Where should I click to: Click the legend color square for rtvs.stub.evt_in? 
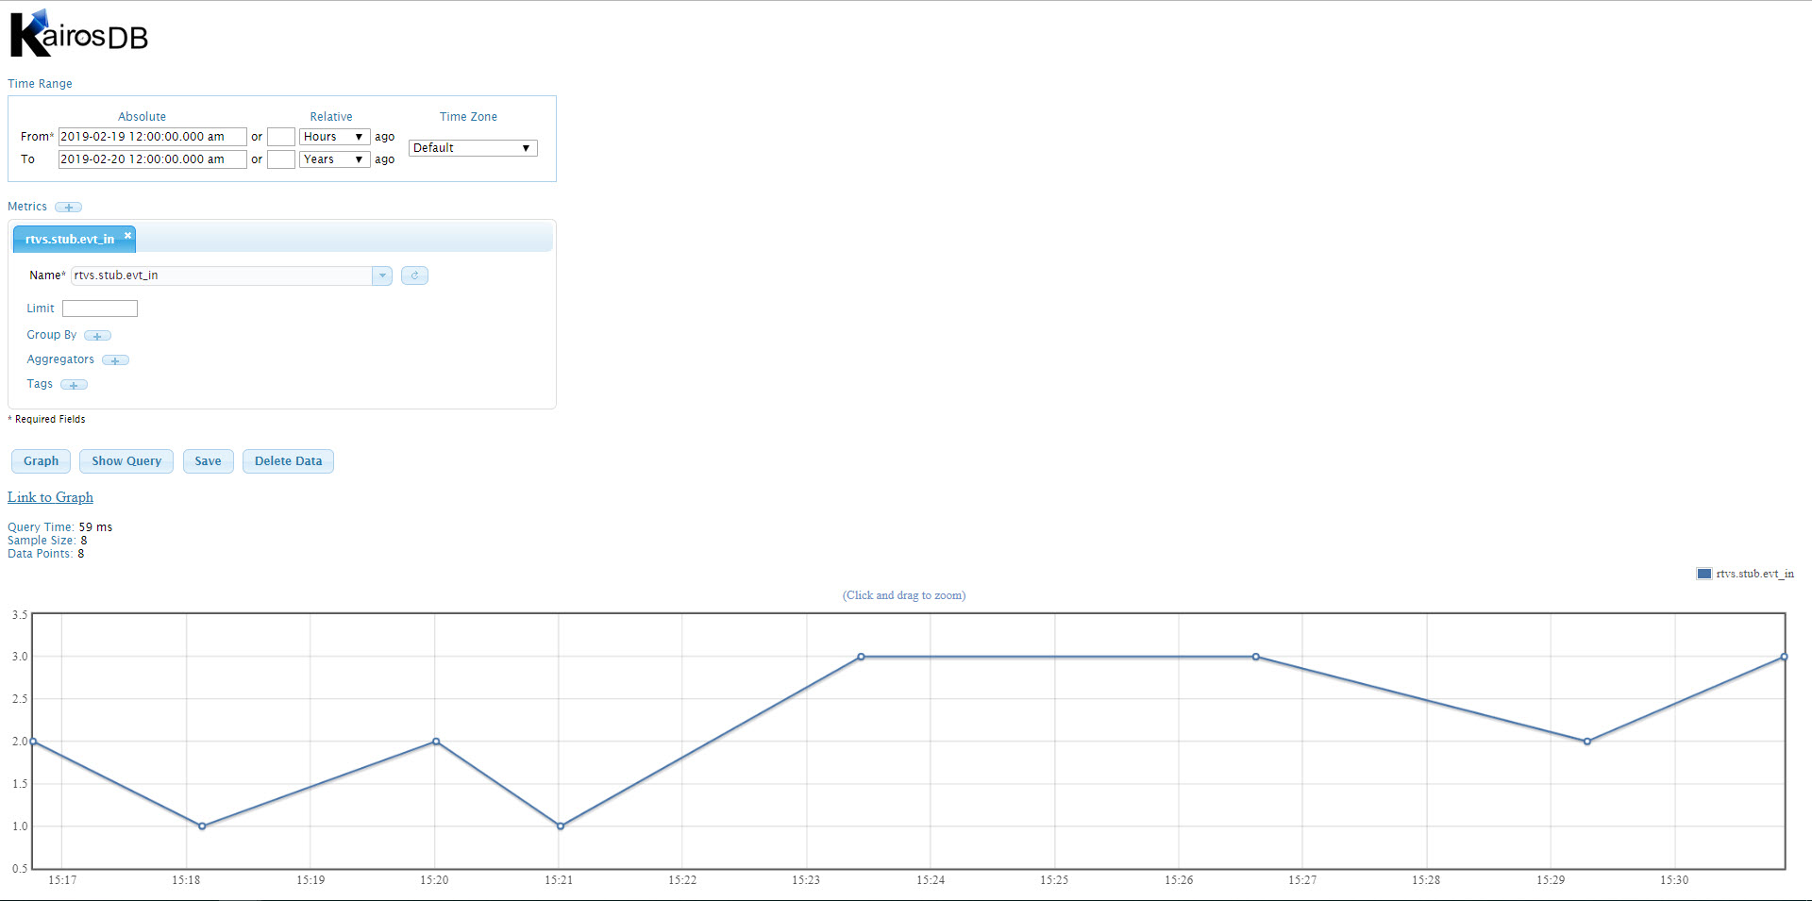click(x=1704, y=574)
